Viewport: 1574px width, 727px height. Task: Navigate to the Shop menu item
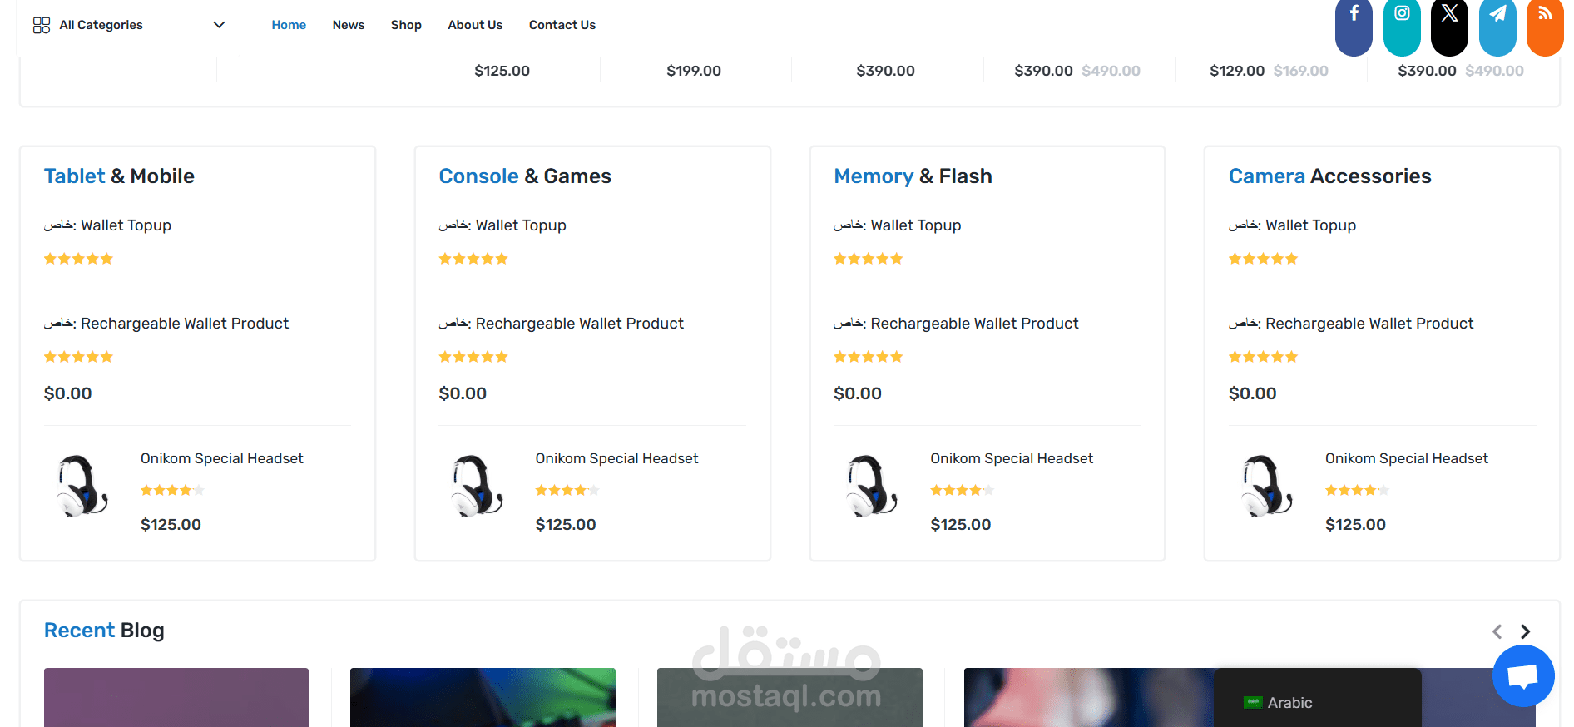point(406,25)
